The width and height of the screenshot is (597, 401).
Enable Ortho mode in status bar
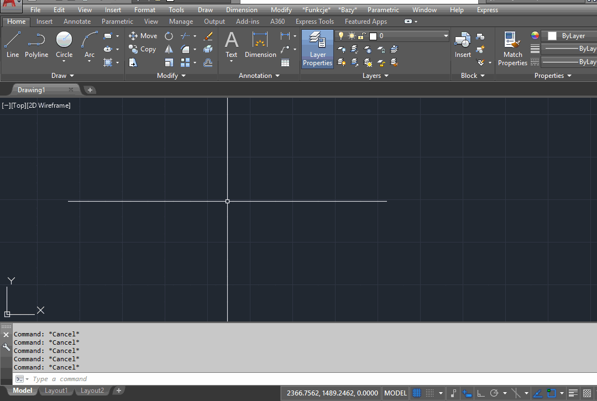[480, 393]
